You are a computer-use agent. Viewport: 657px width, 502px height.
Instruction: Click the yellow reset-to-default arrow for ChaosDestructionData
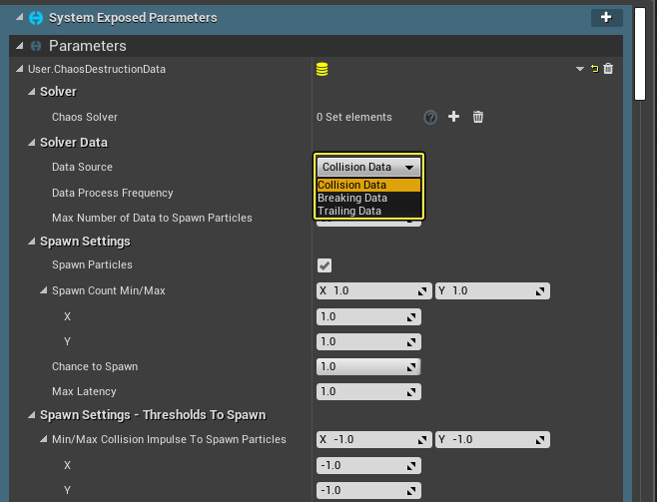point(595,69)
